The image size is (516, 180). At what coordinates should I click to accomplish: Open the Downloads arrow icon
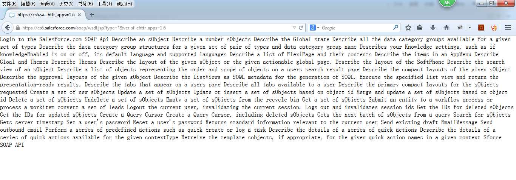[433, 28]
